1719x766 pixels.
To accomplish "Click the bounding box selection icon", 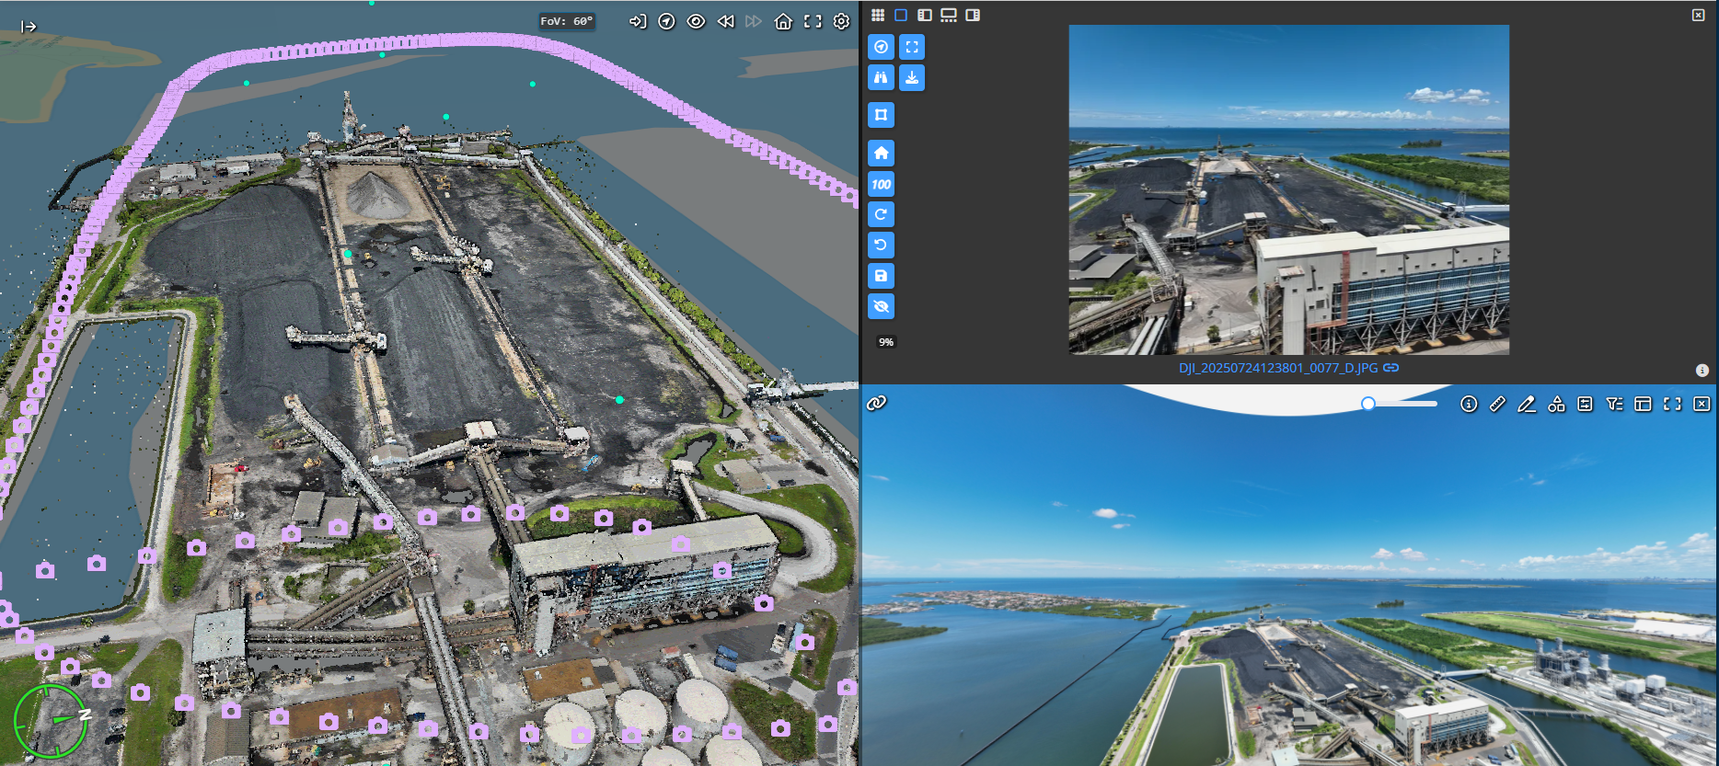I will pyautogui.click(x=881, y=115).
